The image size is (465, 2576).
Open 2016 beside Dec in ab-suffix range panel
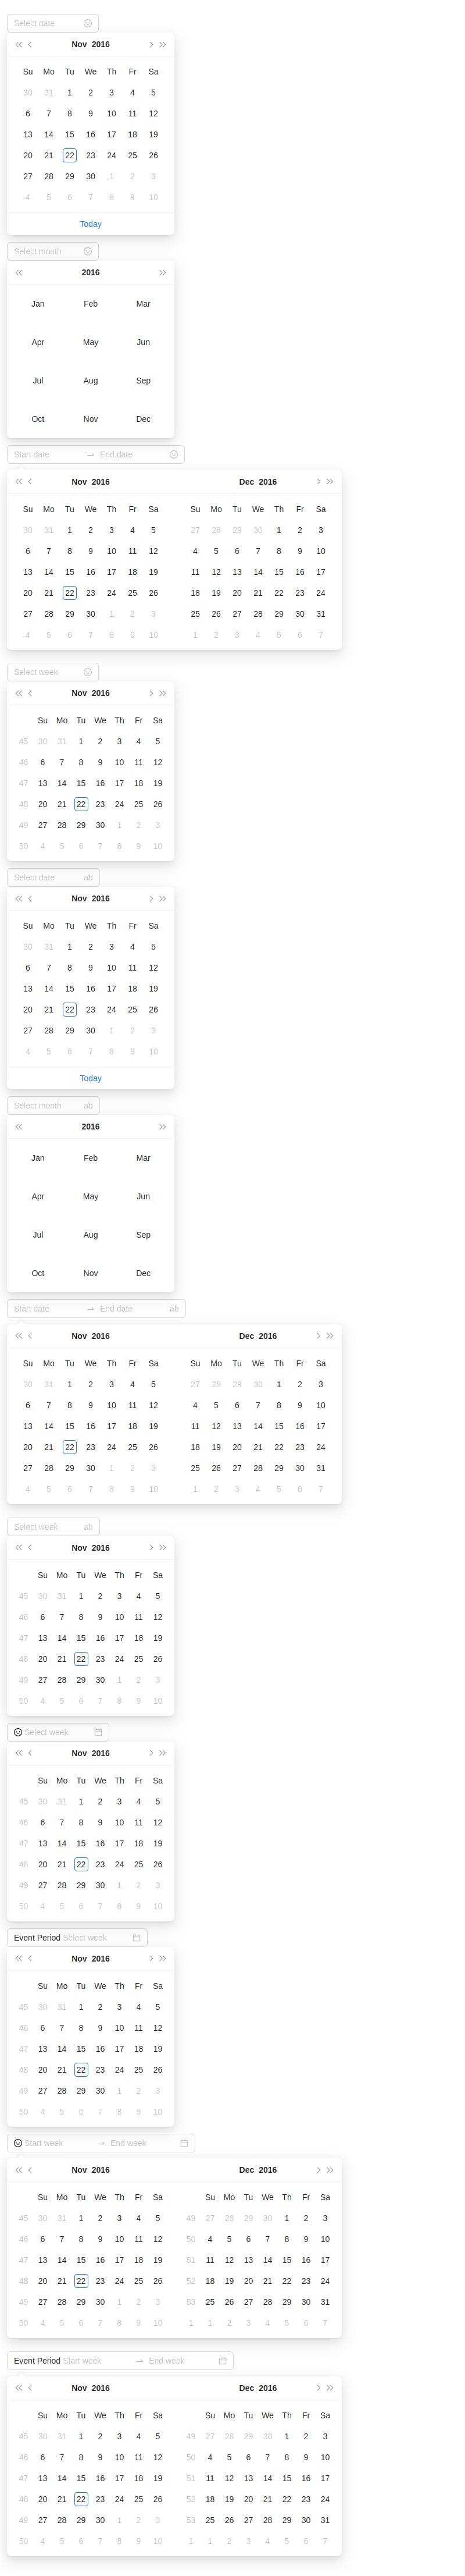(x=269, y=1335)
